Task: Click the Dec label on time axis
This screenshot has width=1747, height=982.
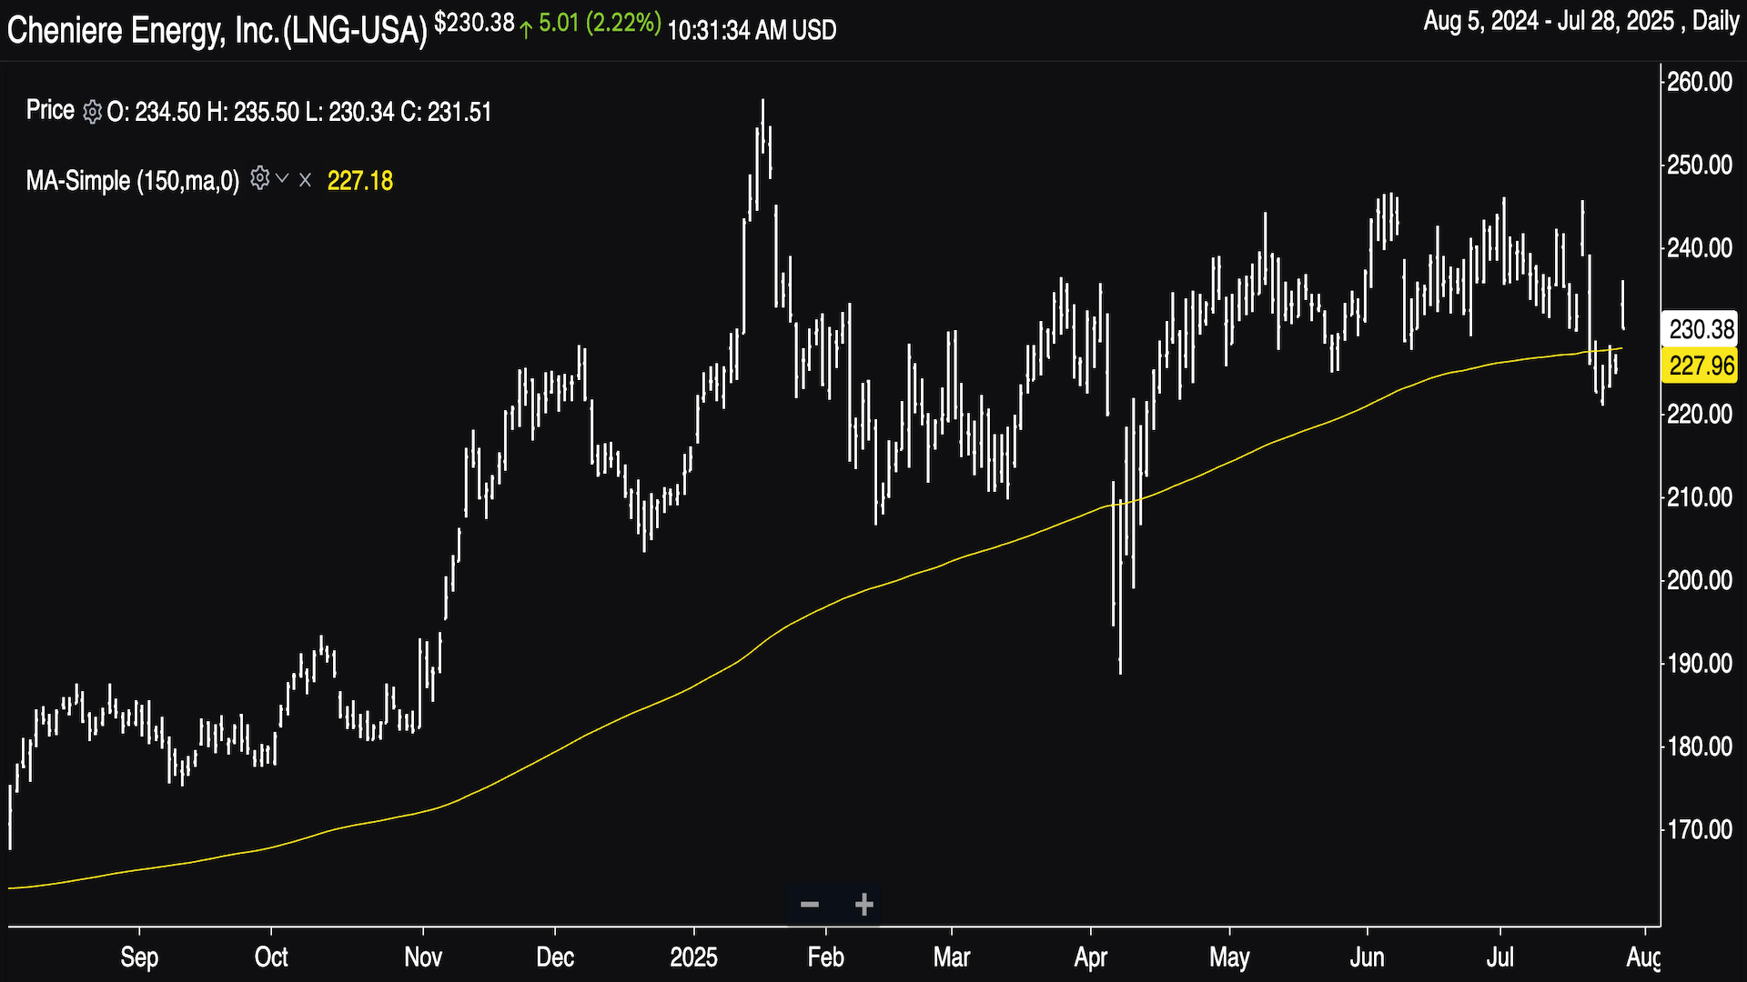Action: click(x=555, y=957)
